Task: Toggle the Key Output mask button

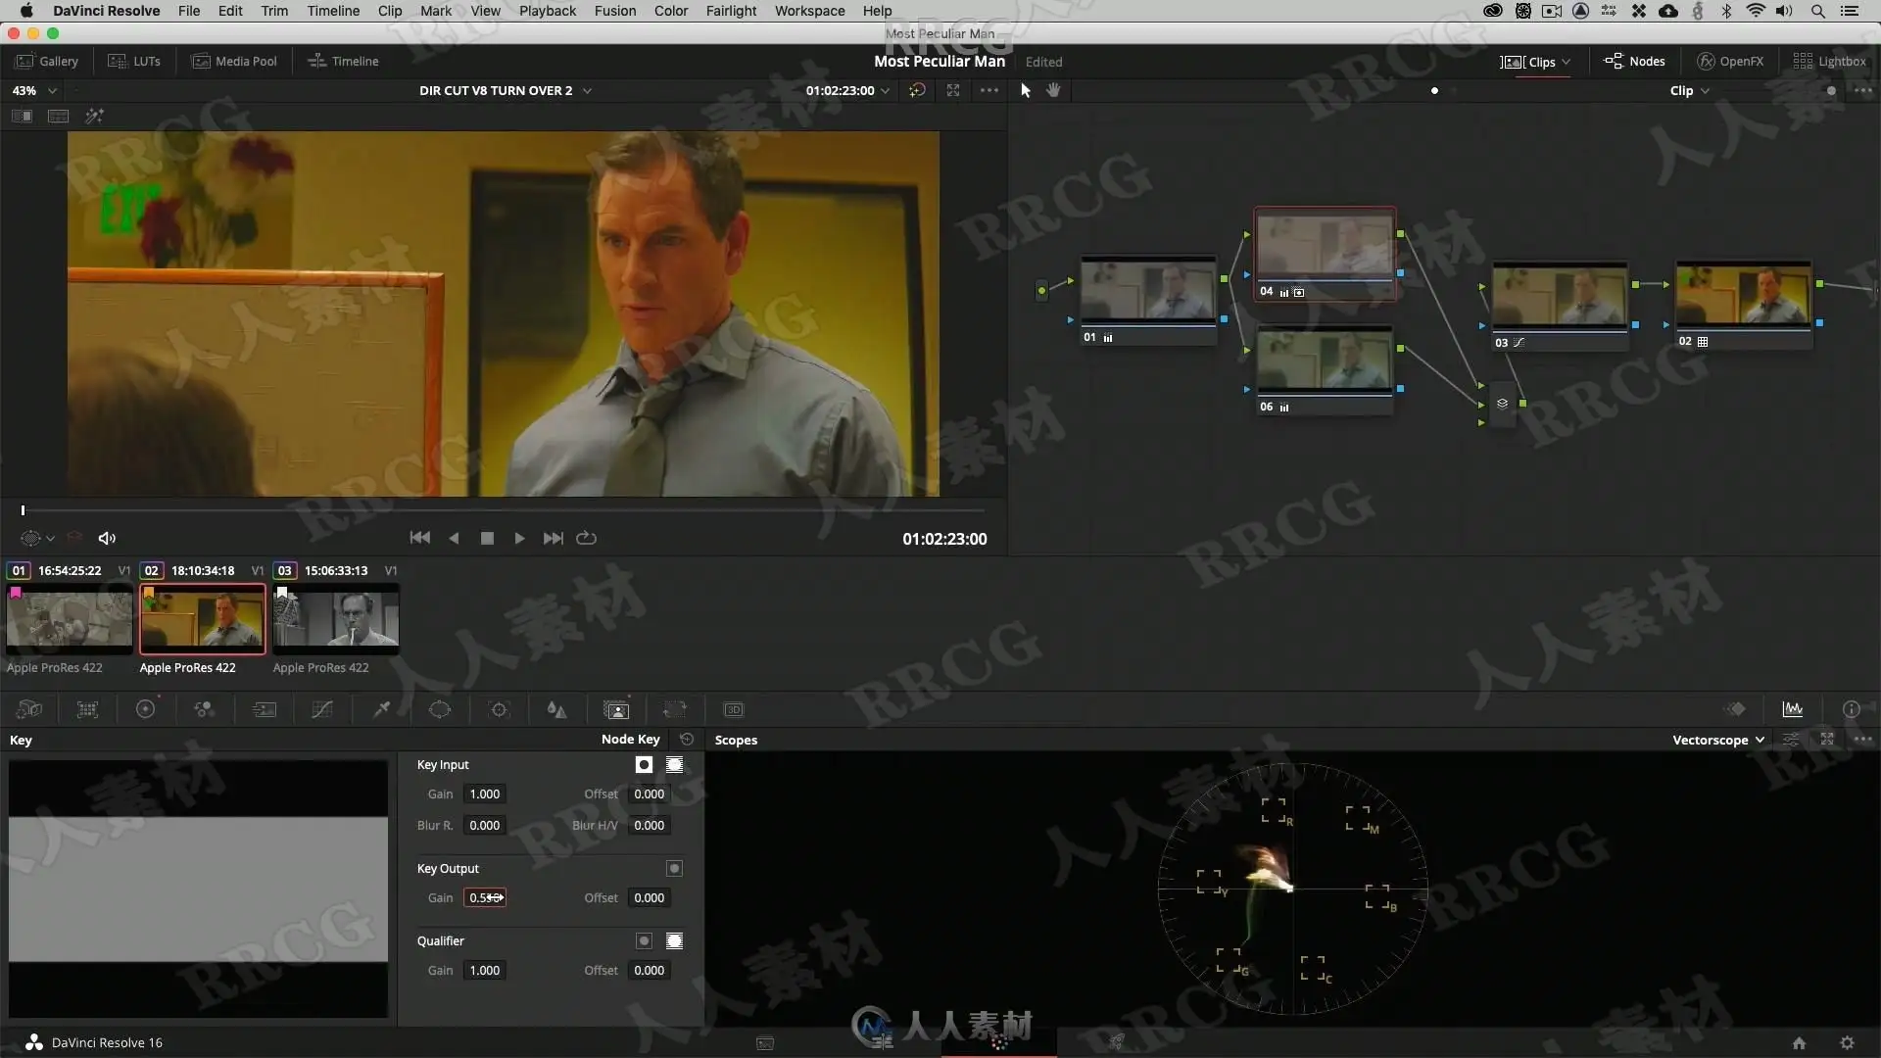Action: click(x=674, y=869)
